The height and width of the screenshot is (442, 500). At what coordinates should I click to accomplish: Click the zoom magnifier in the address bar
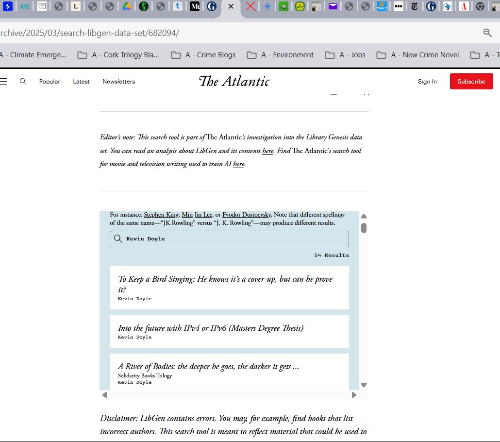click(487, 33)
